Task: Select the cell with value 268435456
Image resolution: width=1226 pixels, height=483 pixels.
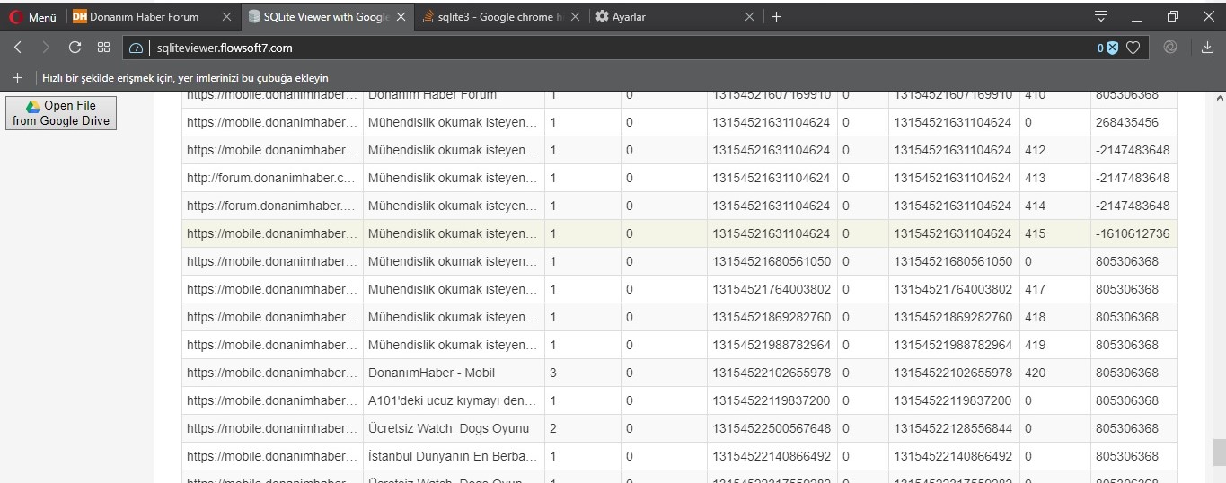Action: (x=1133, y=122)
